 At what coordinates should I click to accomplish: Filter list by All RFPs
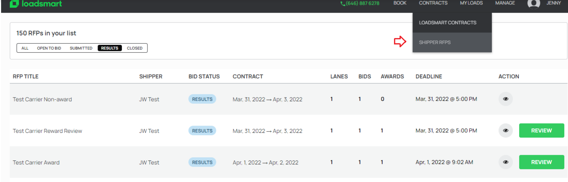point(25,48)
